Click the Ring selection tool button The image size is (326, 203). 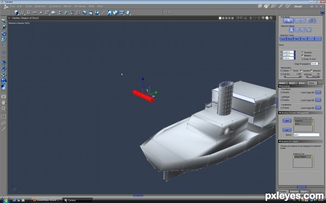pos(290,39)
